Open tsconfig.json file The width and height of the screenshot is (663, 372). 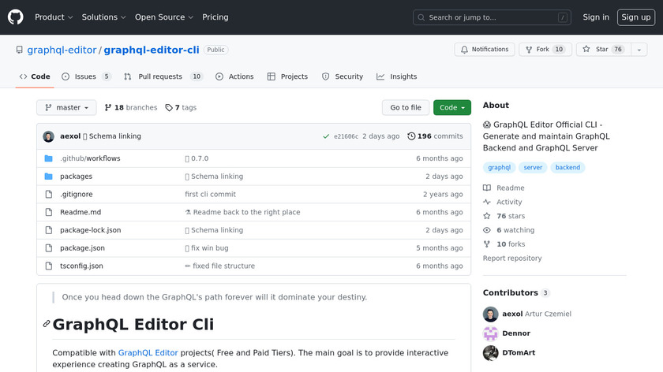(x=81, y=266)
